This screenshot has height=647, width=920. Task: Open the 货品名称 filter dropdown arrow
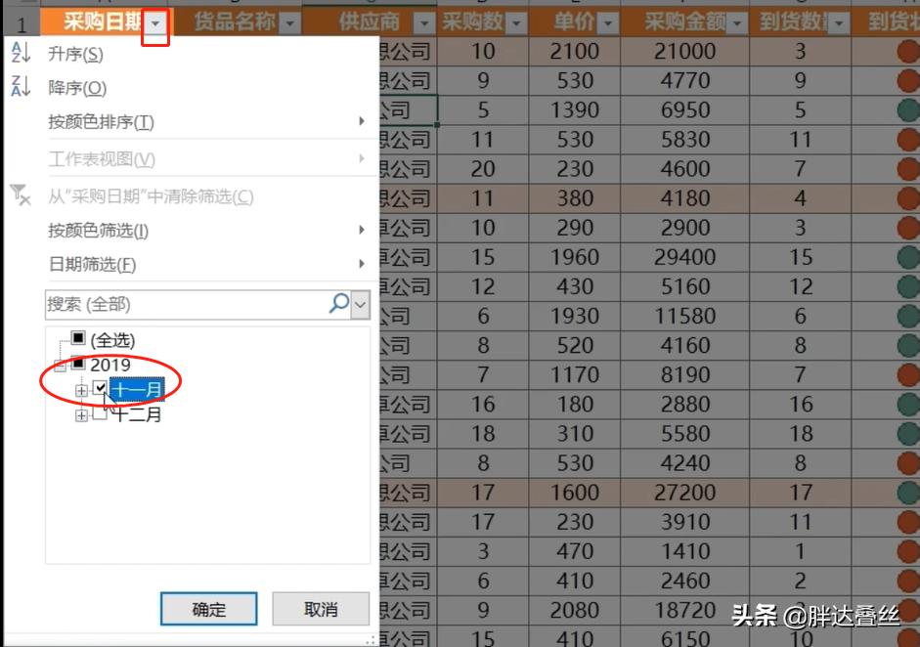(x=289, y=24)
